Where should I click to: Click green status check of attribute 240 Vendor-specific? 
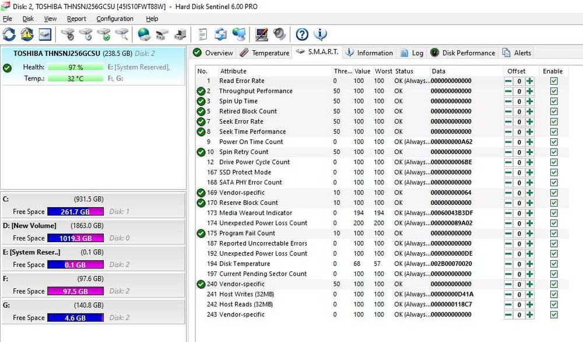[201, 284]
